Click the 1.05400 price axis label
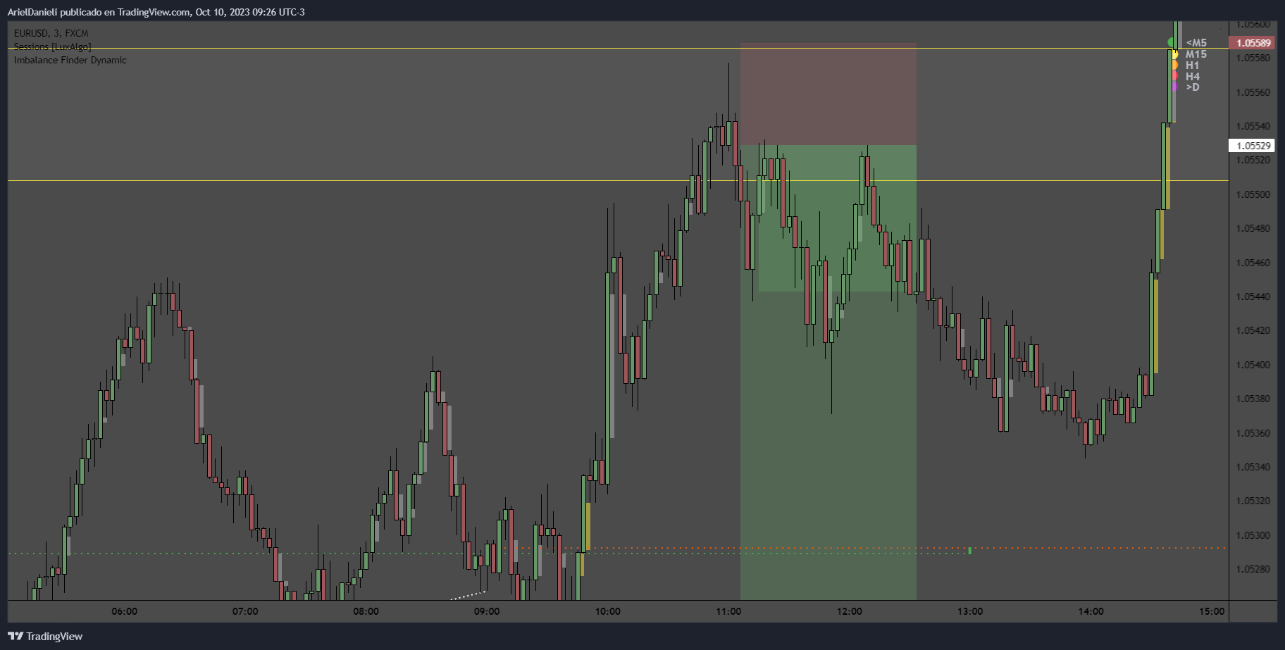This screenshot has height=650, width=1285. 1253,365
